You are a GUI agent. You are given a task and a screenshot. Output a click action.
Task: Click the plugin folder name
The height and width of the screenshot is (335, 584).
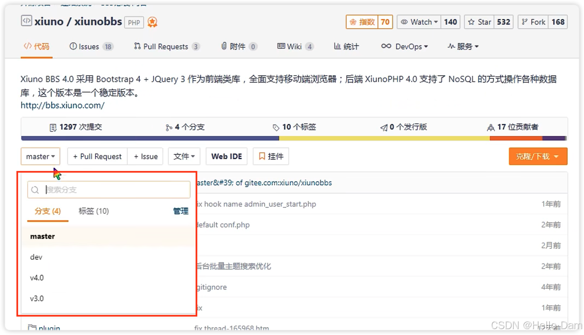coord(49,328)
